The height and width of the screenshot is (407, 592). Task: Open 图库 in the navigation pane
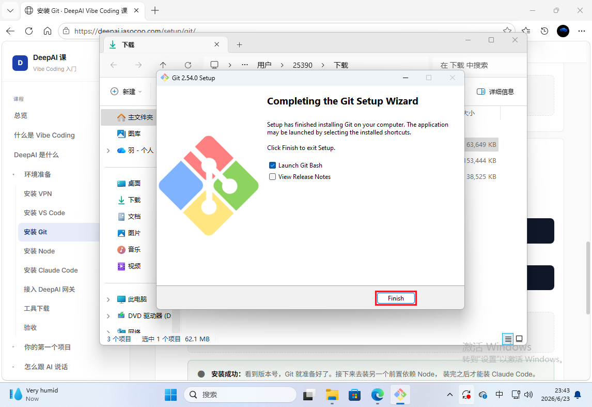129,133
